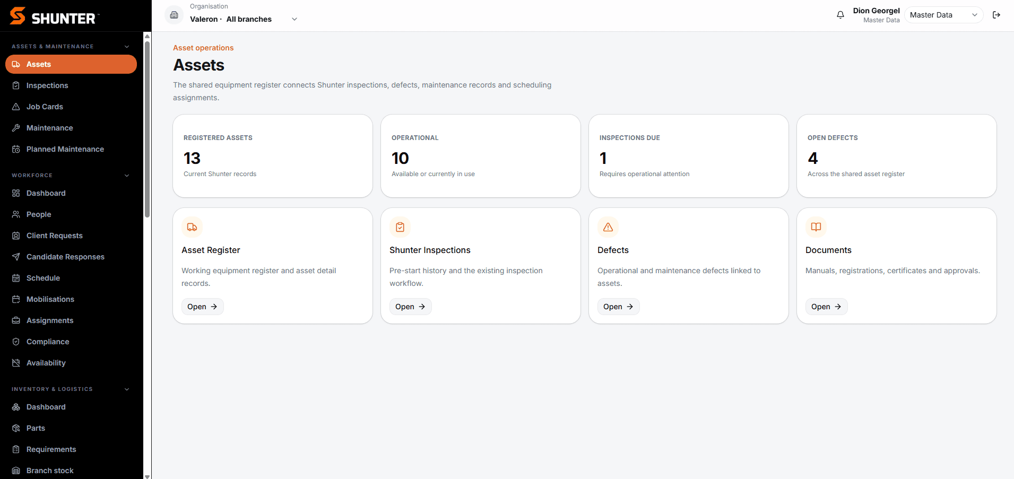
Task: Collapse the Inventory & Logistics section
Action: [x=127, y=389]
